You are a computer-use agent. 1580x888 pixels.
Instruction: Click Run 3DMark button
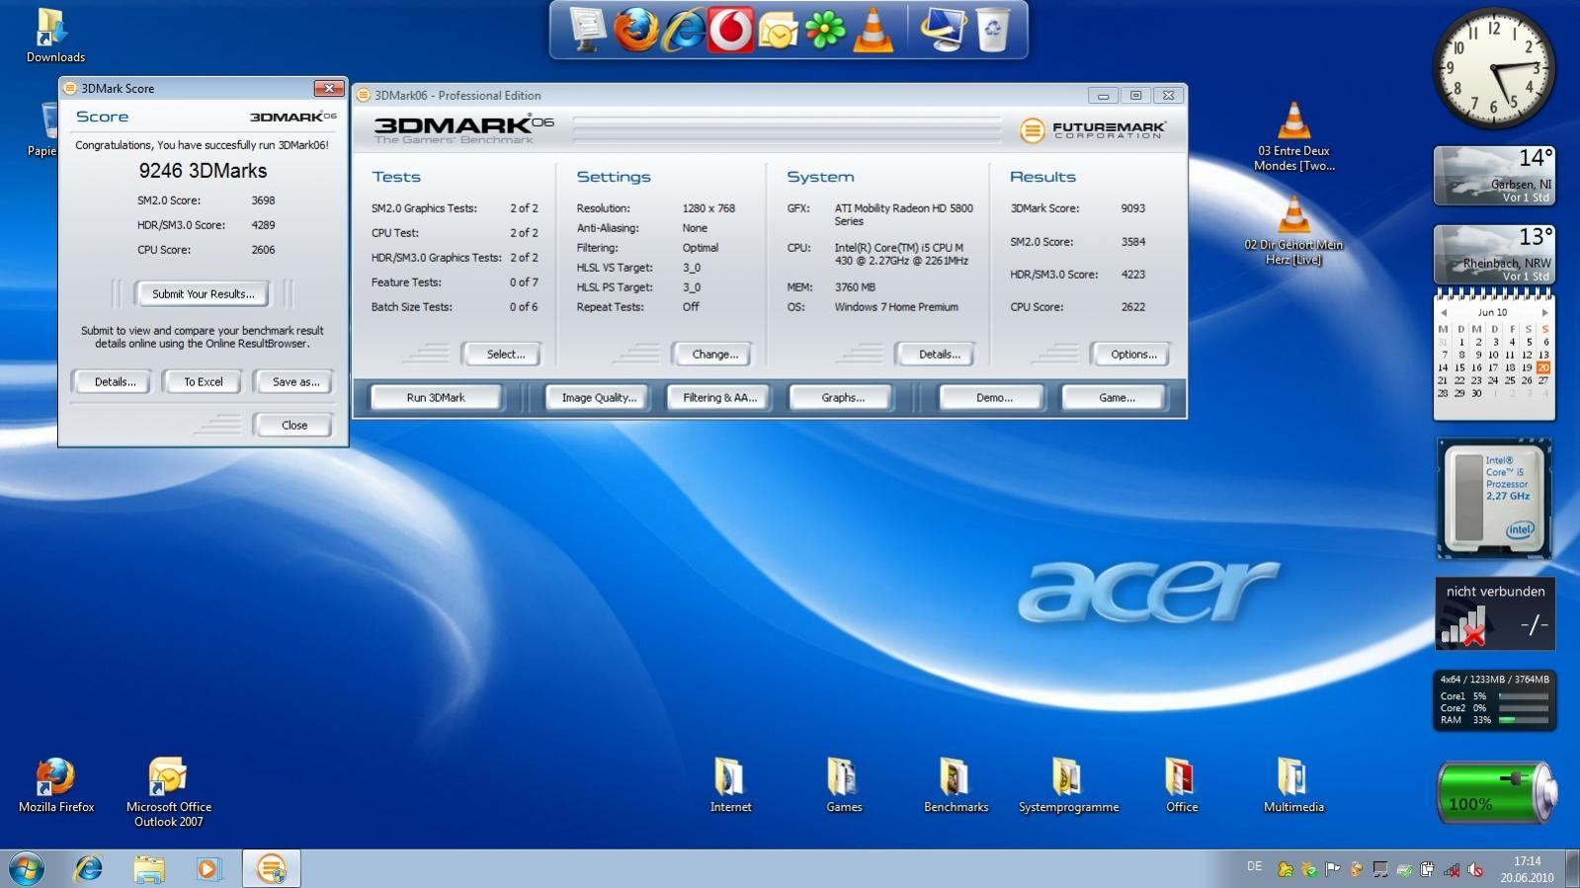coord(436,397)
